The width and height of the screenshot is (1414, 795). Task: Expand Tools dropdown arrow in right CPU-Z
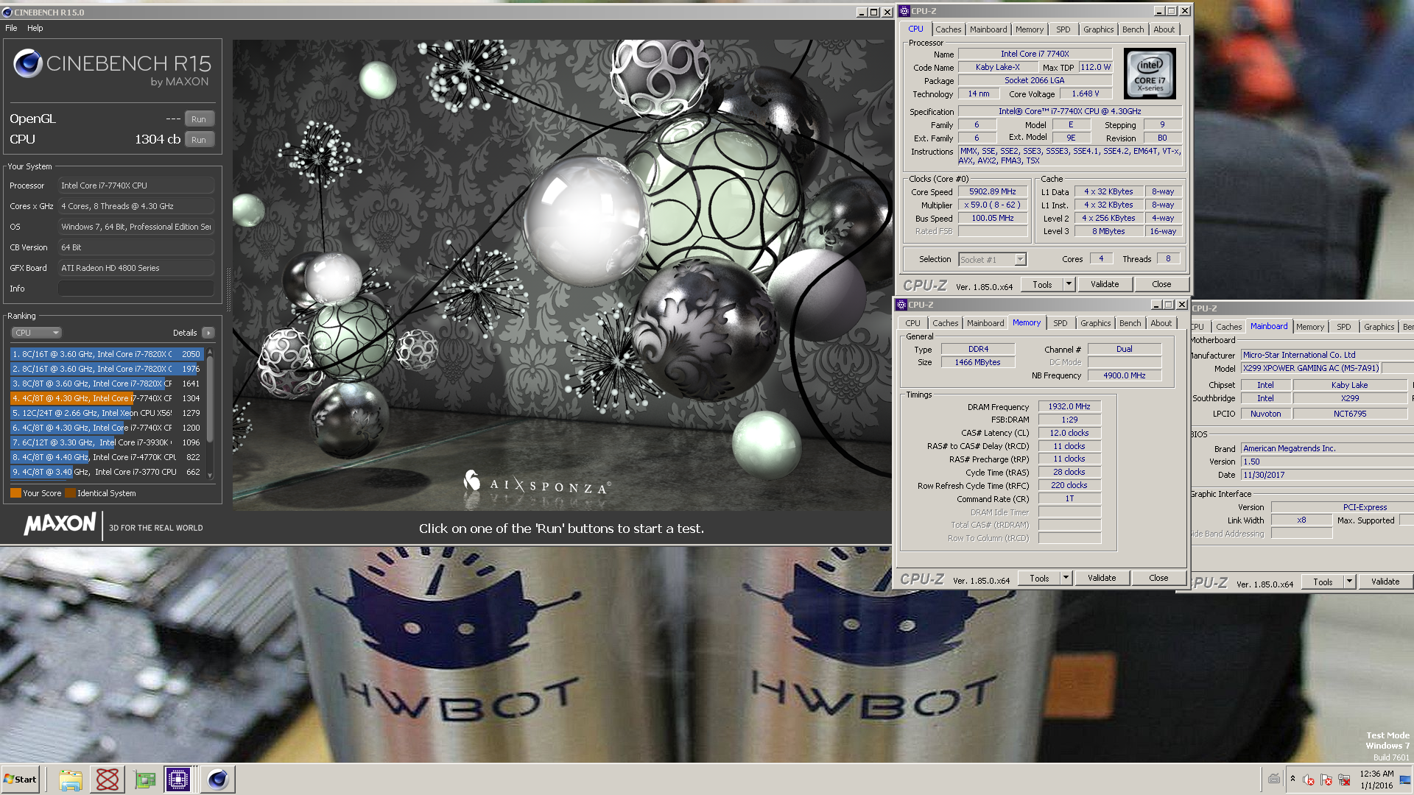(1349, 582)
